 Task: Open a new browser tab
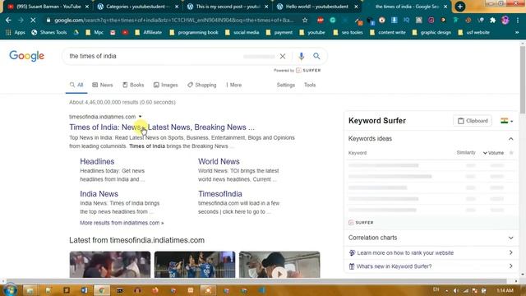click(460, 7)
